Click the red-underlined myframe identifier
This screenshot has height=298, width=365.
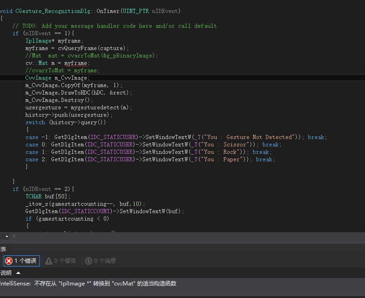[x=76, y=63]
